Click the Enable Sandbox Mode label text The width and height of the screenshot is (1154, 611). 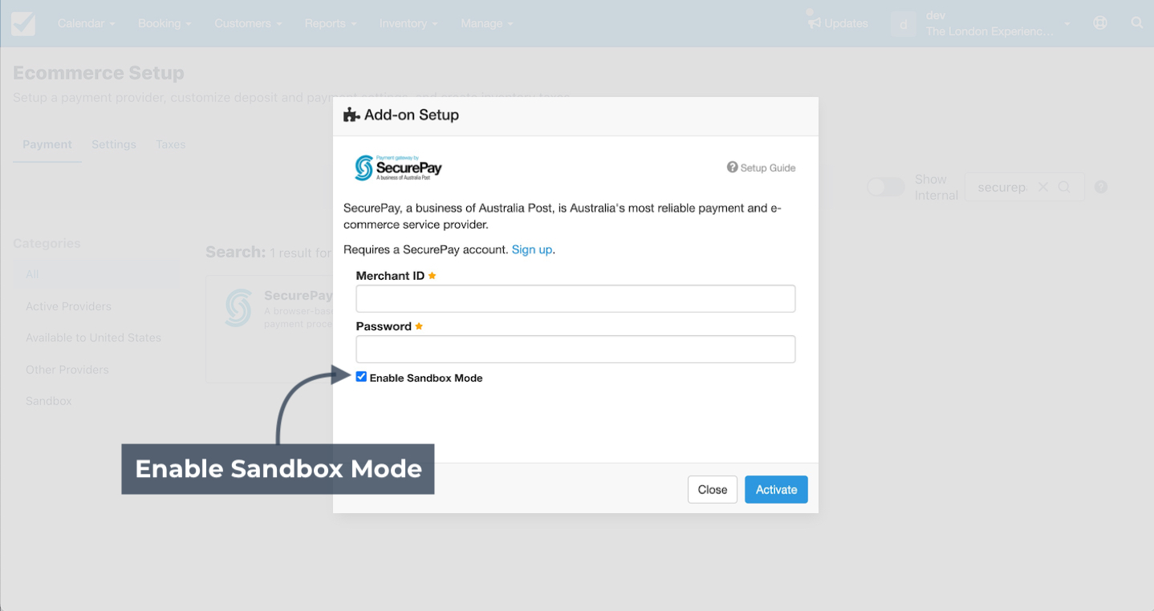426,378
